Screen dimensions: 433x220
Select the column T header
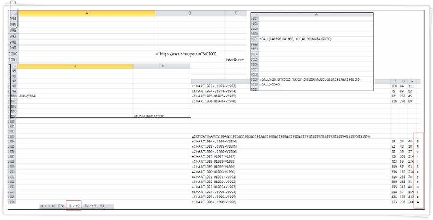click(x=395, y=81)
